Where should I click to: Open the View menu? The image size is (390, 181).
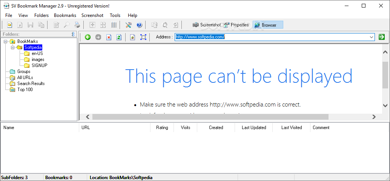pos(23,15)
